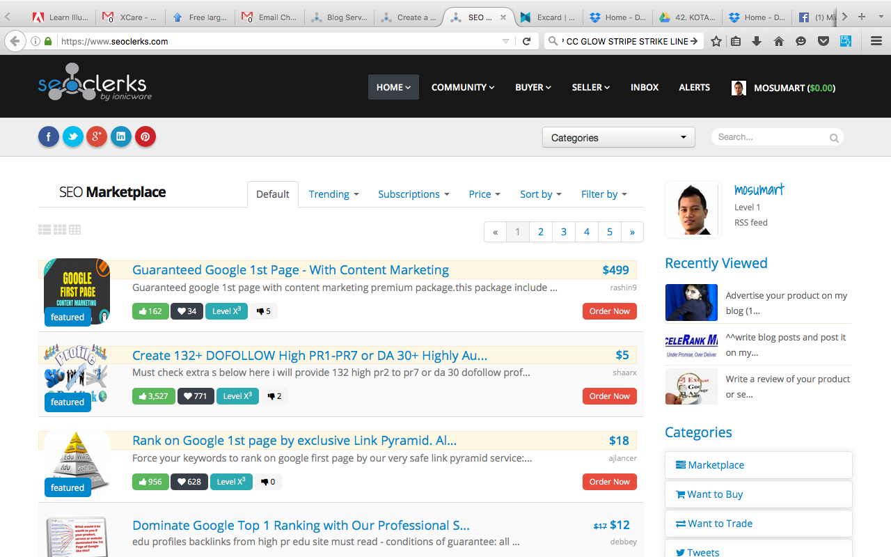Go to page 3 of results
This screenshot has width=891, height=557.
click(564, 232)
